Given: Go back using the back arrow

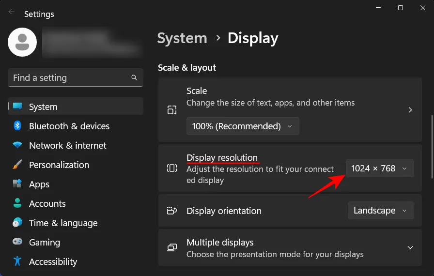Looking at the screenshot, I should 12,12.
